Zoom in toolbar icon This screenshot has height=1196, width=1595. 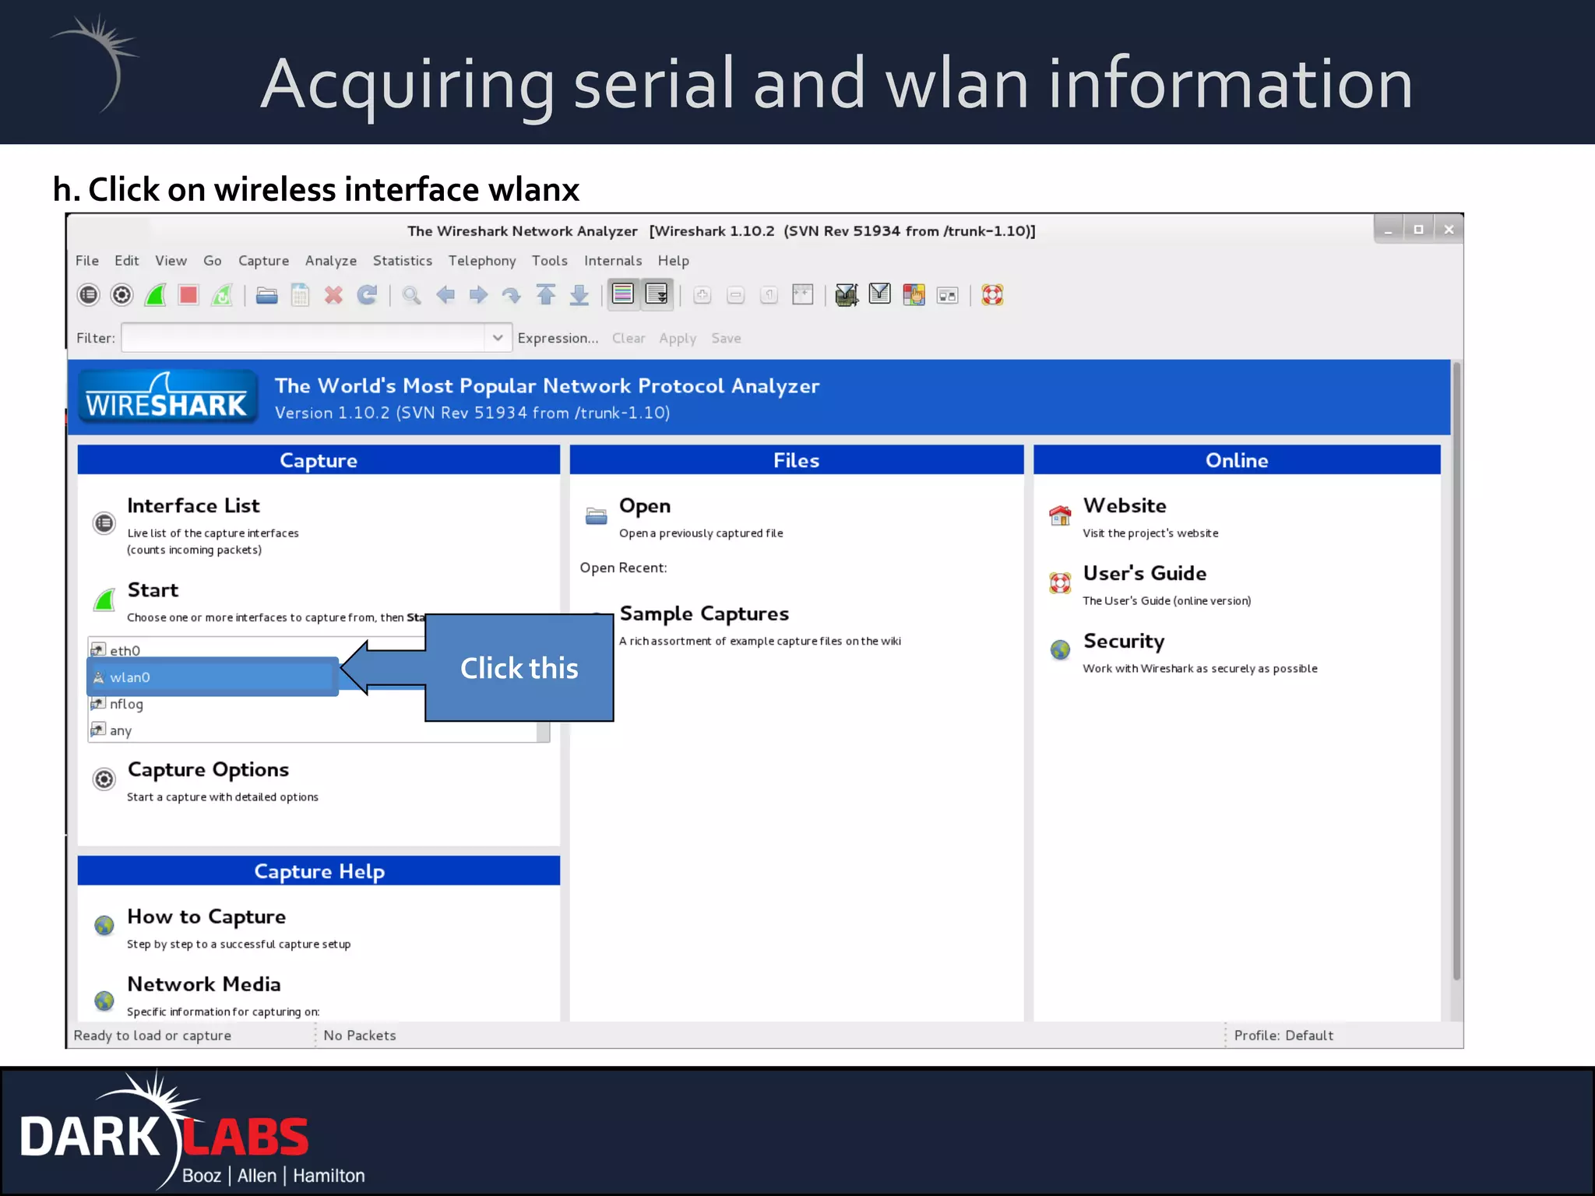pyautogui.click(x=702, y=295)
